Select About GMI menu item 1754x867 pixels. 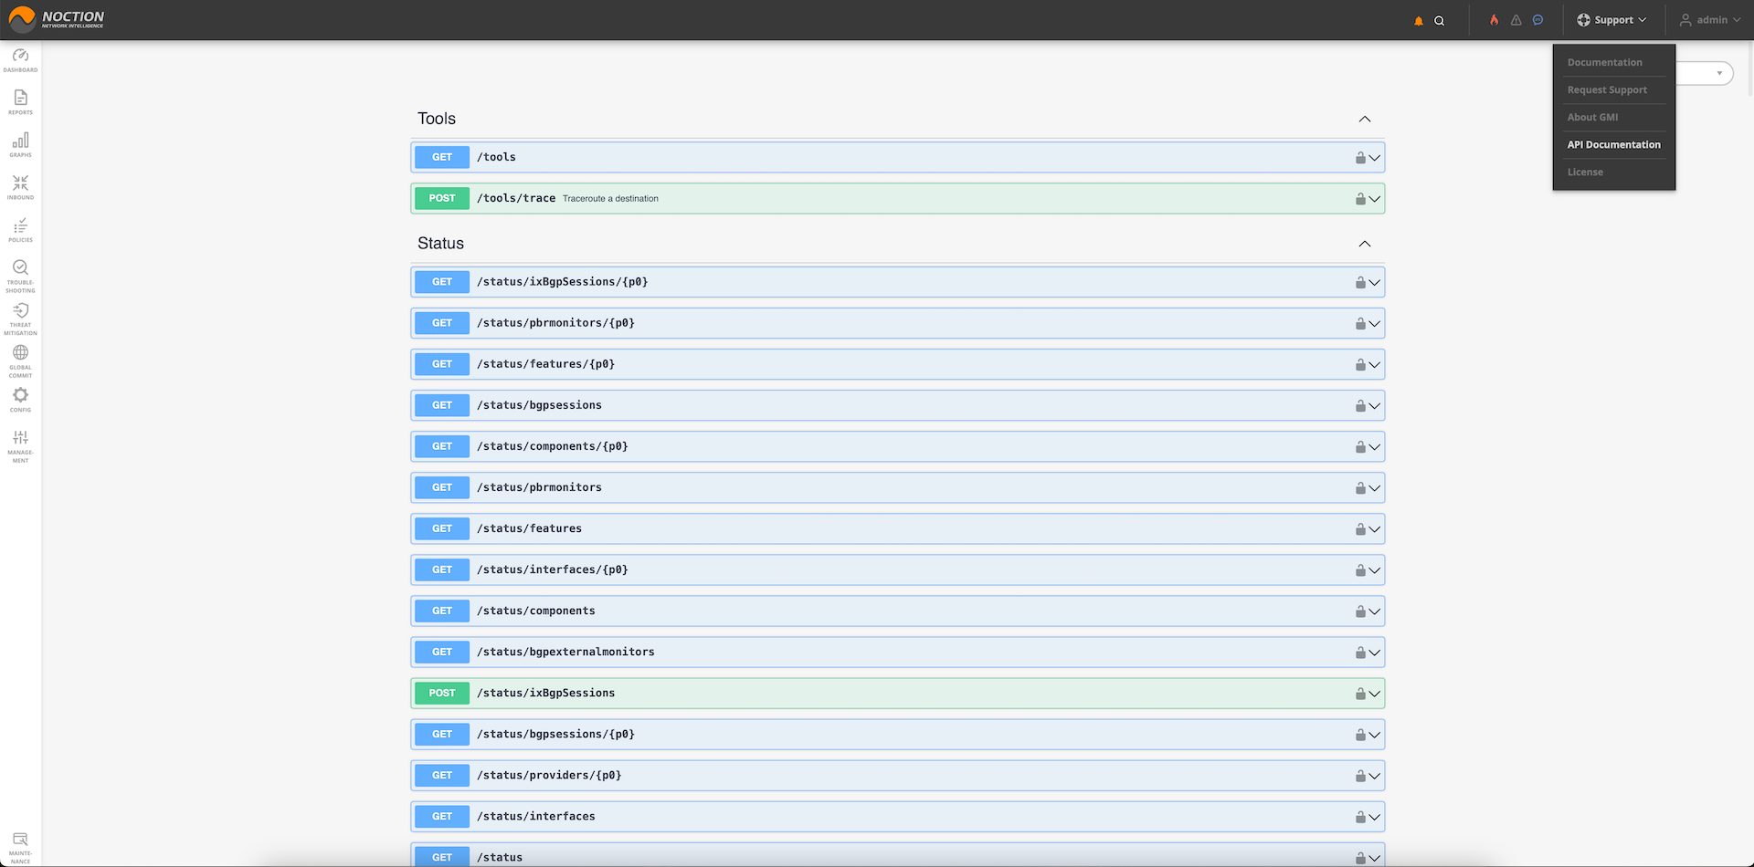click(x=1592, y=117)
